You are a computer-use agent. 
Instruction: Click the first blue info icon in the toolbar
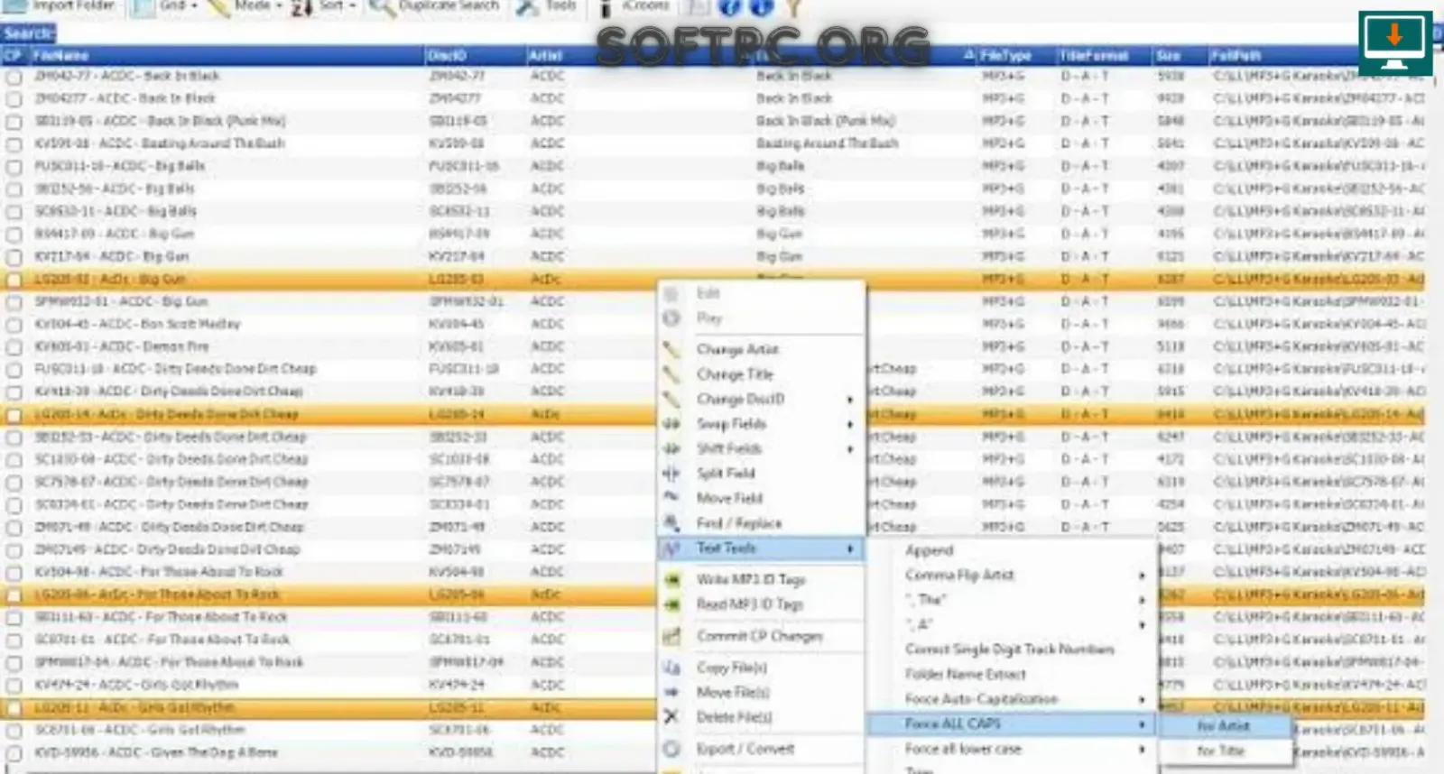point(729,7)
